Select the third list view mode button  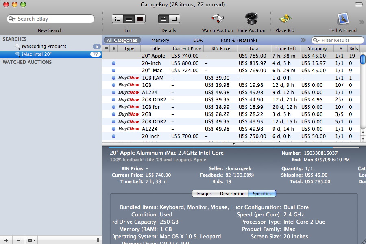[140, 19]
